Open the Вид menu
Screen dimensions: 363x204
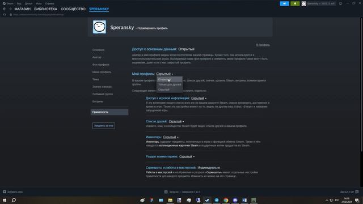19,3
